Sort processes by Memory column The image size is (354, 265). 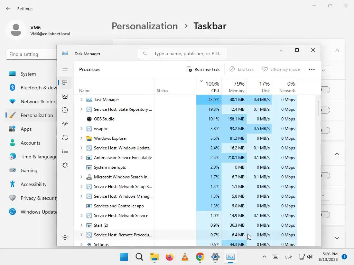(234, 87)
